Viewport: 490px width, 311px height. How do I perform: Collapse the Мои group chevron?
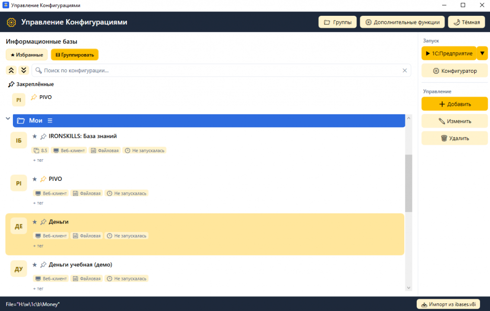(8, 119)
